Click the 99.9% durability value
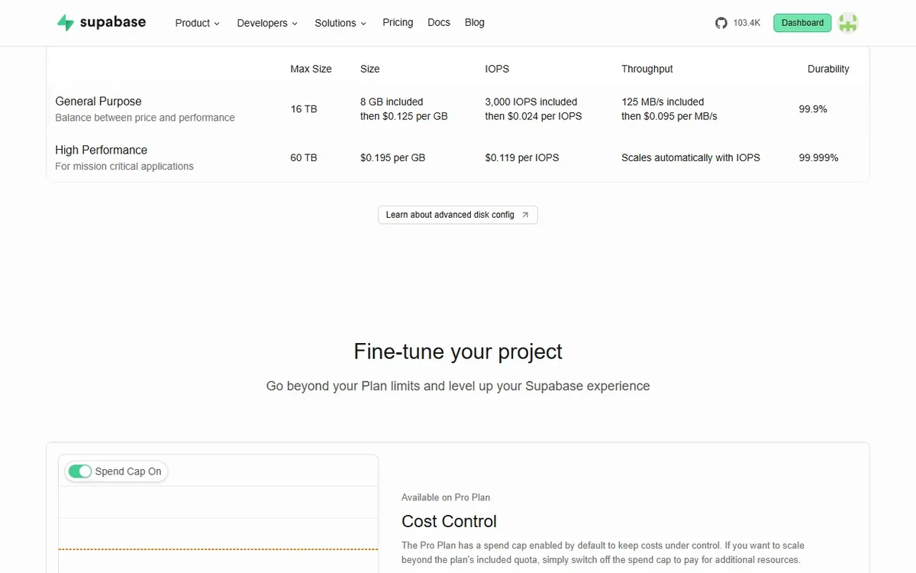Screen dimensions: 916x573 point(813,109)
